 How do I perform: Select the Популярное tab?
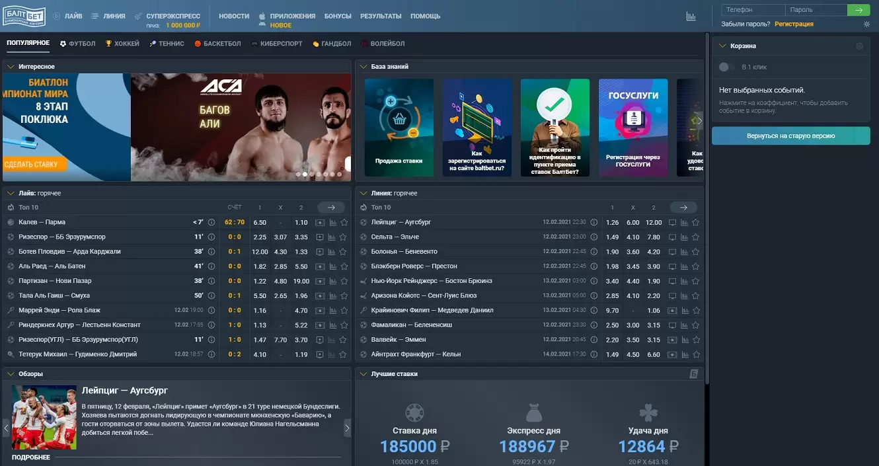point(28,44)
